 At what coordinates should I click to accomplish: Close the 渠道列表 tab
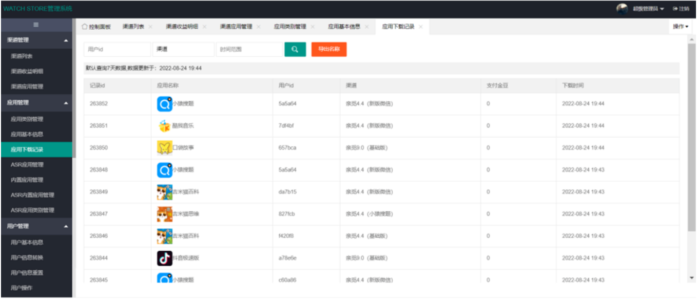tap(150, 27)
